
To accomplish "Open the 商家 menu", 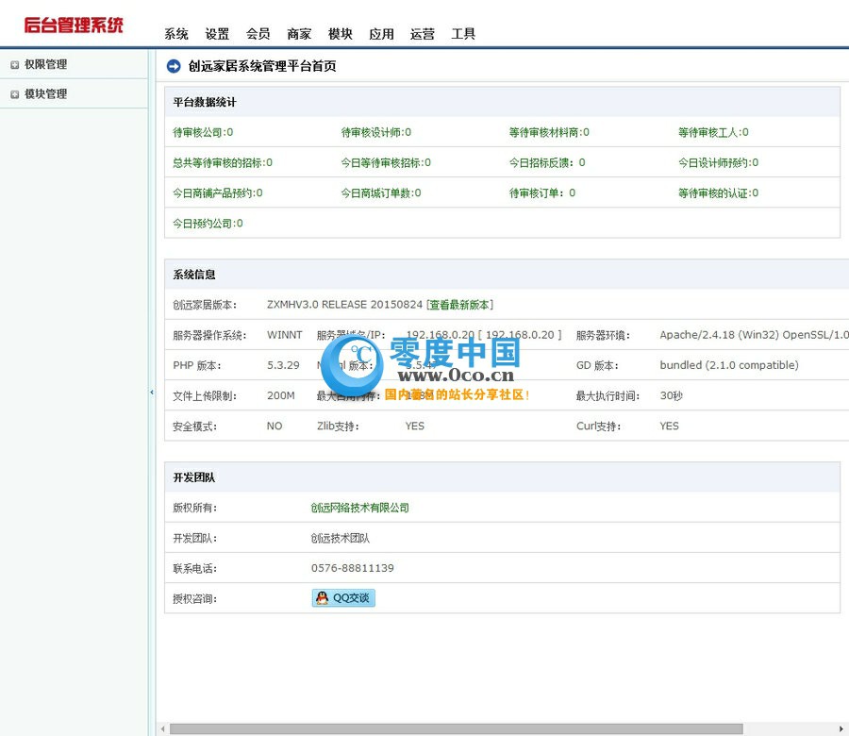I will coord(298,33).
